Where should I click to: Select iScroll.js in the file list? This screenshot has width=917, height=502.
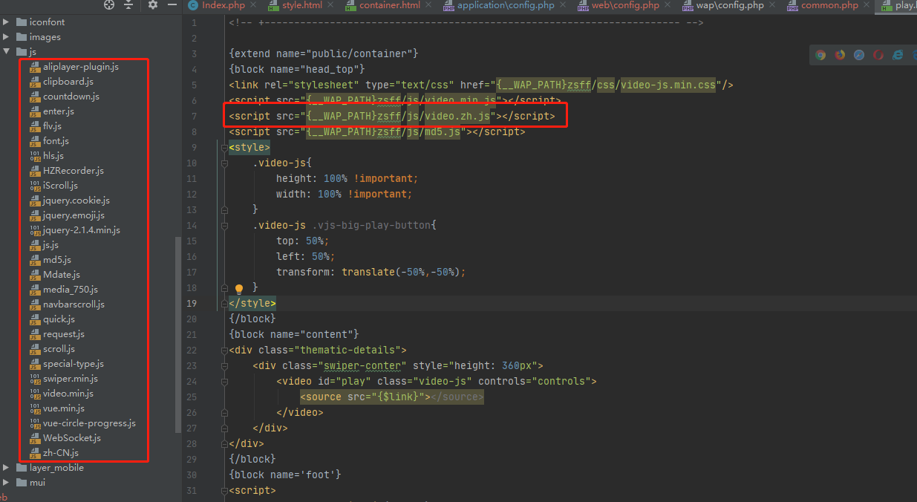[x=60, y=186]
